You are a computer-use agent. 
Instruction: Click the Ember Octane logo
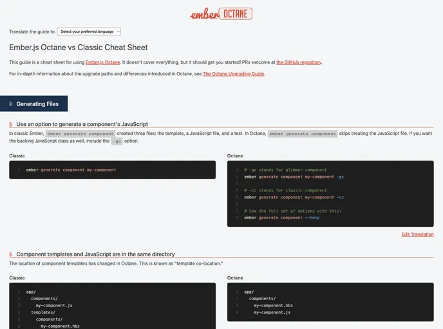(221, 13)
